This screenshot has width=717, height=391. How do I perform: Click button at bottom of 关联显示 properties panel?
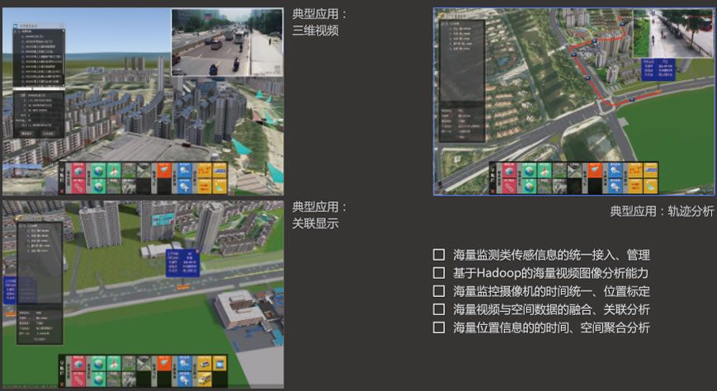pyautogui.click(x=40, y=337)
